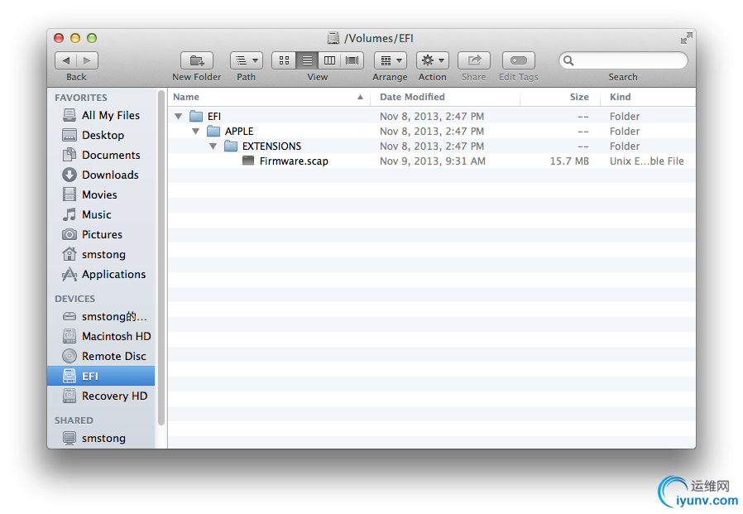Screen dimensions: 743x514
Task: Sort by the Size column header
Action: pyautogui.click(x=560, y=97)
